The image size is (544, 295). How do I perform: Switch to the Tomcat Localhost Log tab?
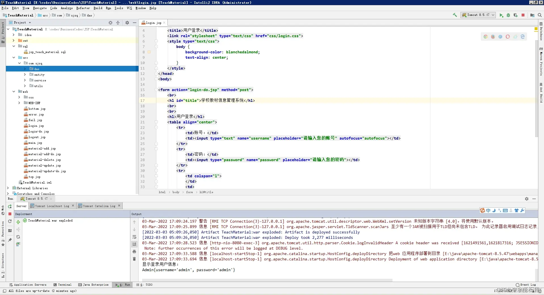pyautogui.click(x=52, y=206)
